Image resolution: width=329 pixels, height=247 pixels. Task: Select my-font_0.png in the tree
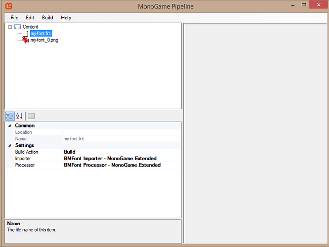tap(44, 40)
